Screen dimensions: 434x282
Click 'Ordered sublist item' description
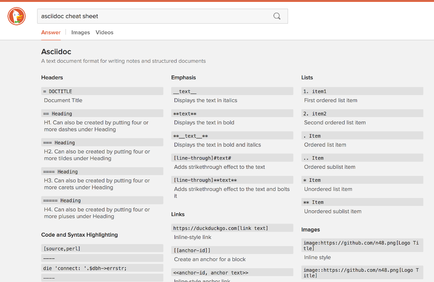(x=330, y=167)
